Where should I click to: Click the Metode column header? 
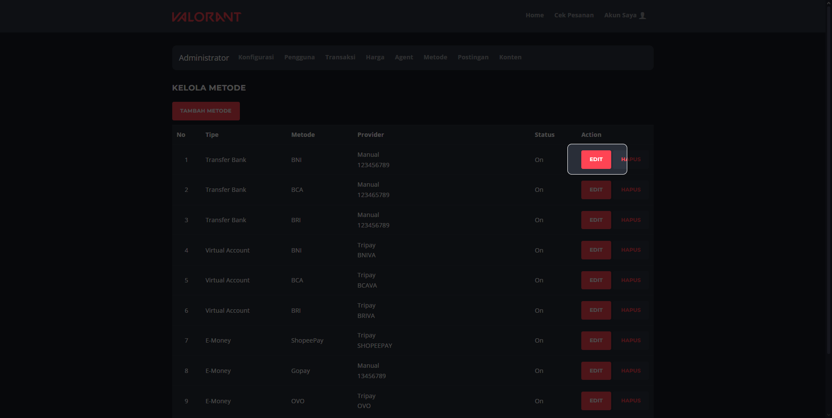tap(303, 135)
